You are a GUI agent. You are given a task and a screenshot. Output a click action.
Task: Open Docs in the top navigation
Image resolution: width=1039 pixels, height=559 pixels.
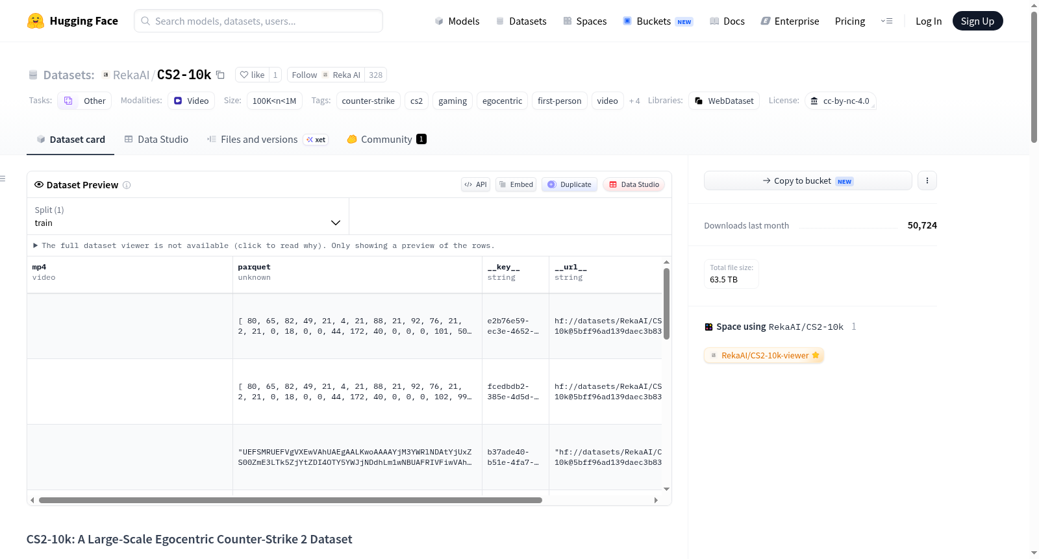[727, 21]
